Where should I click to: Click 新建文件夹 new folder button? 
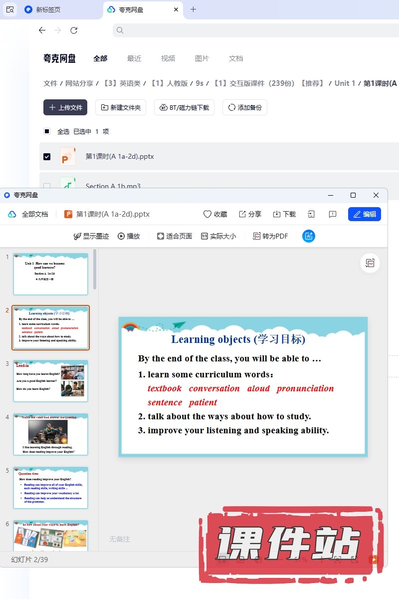(x=121, y=107)
